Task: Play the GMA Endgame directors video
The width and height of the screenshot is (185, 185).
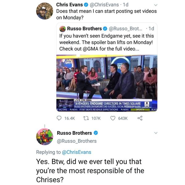Action: (107, 83)
